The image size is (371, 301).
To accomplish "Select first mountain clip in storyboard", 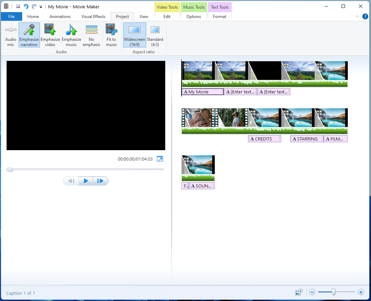I will pyautogui.click(x=198, y=71).
